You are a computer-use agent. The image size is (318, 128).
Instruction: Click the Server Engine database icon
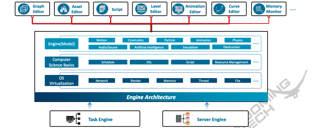coord(183,118)
